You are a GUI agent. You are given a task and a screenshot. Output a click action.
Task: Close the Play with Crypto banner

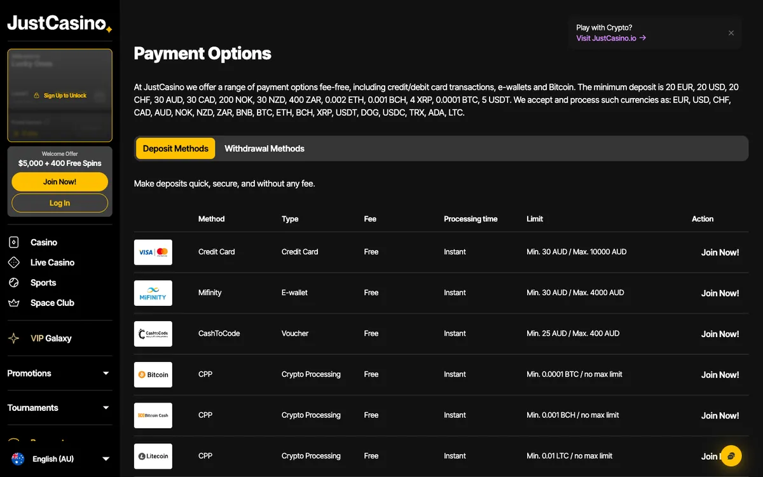731,33
